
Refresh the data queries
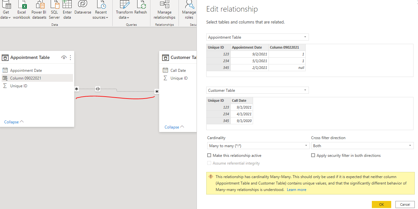141,8
